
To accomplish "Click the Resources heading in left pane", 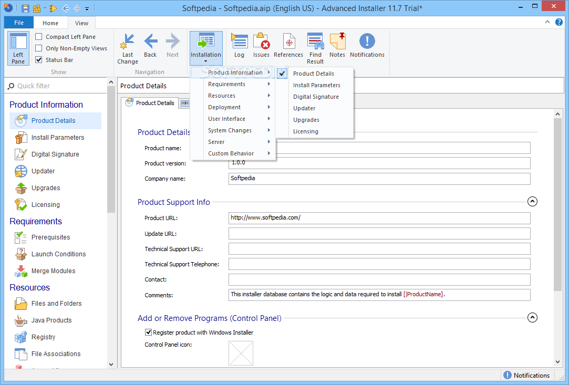I will coord(30,288).
